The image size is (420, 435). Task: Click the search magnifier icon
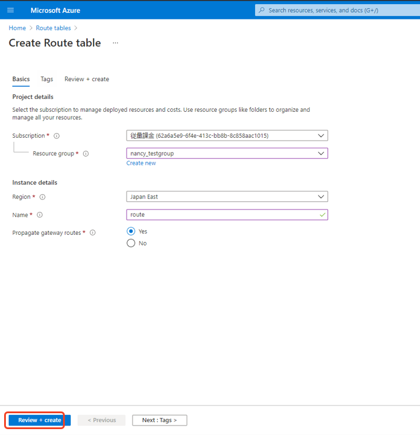[262, 10]
